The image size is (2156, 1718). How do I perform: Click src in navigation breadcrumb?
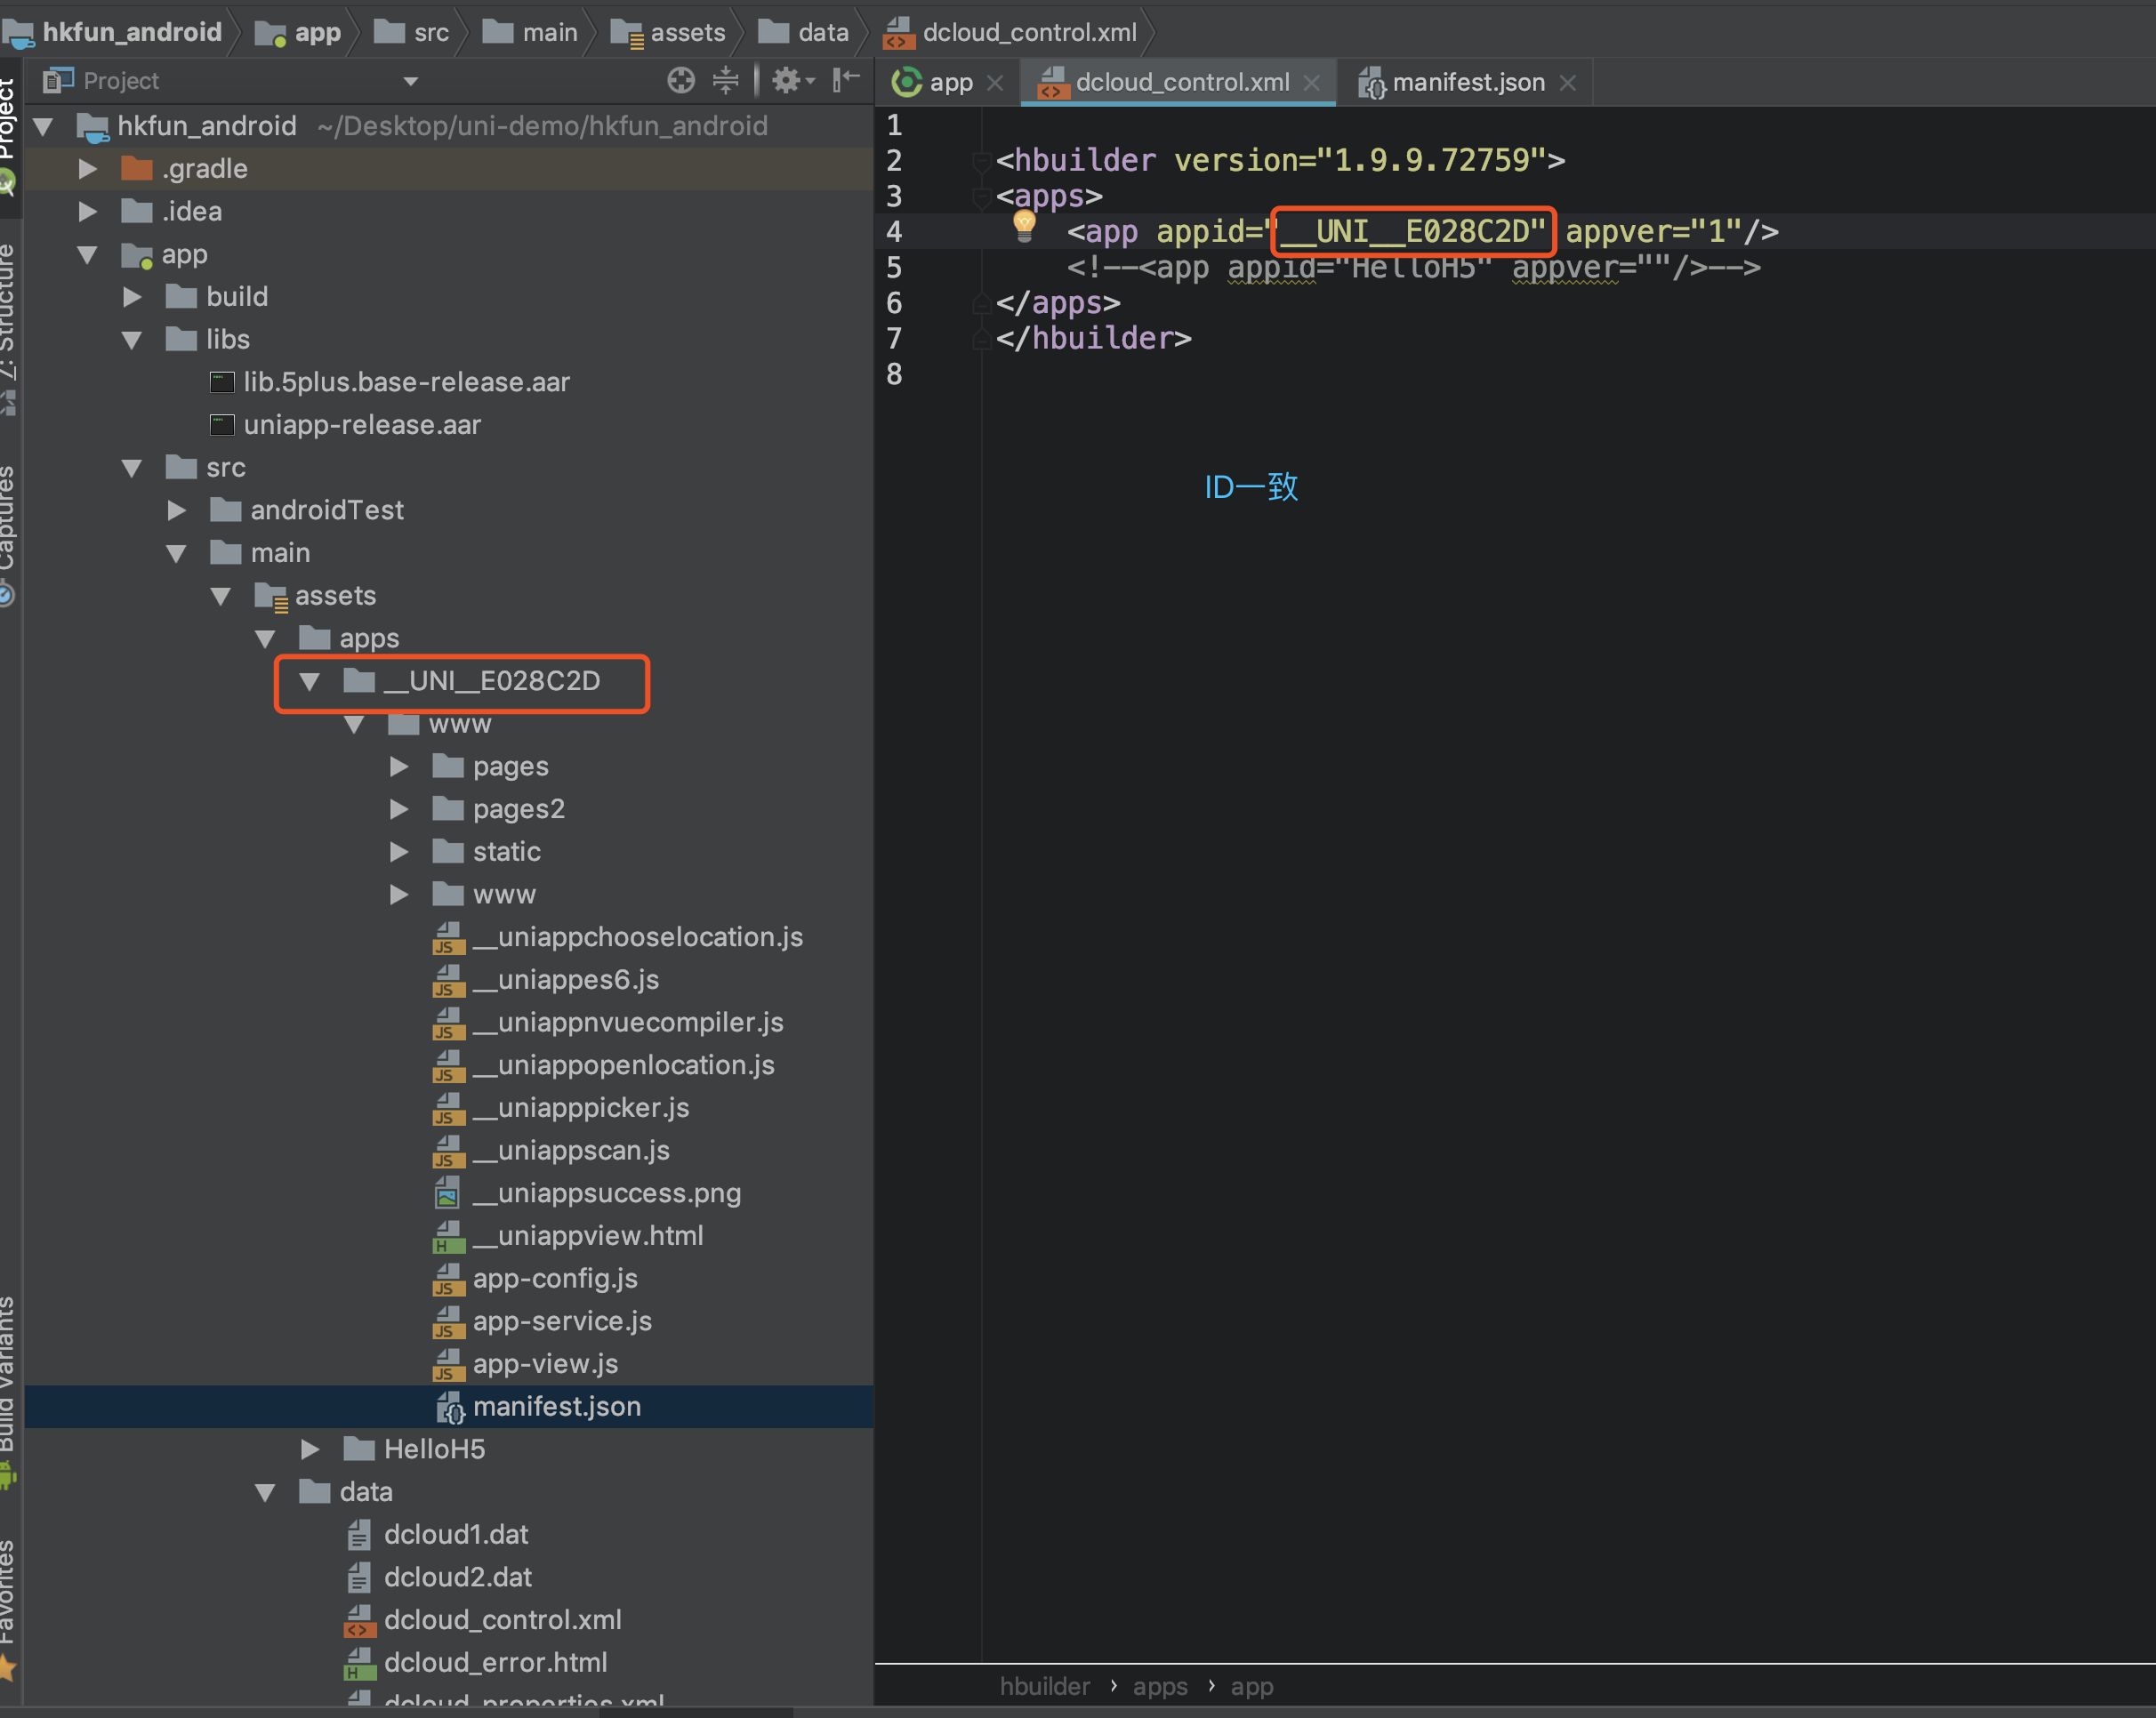click(412, 32)
